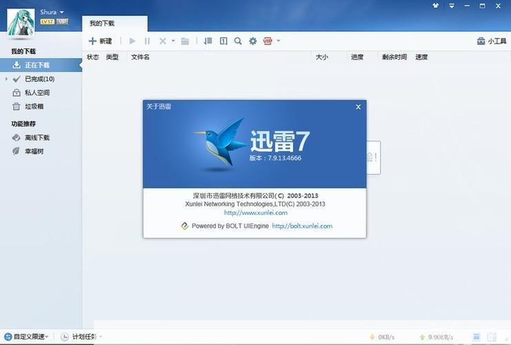Open 离线下载 offline download
Viewport: 511px width, 345px height.
tap(37, 137)
